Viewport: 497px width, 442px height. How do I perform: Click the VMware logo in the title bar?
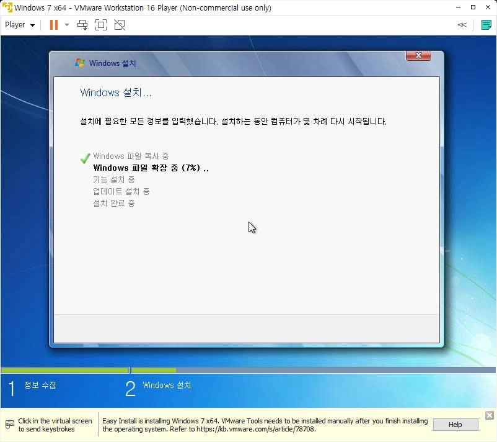tap(7, 7)
